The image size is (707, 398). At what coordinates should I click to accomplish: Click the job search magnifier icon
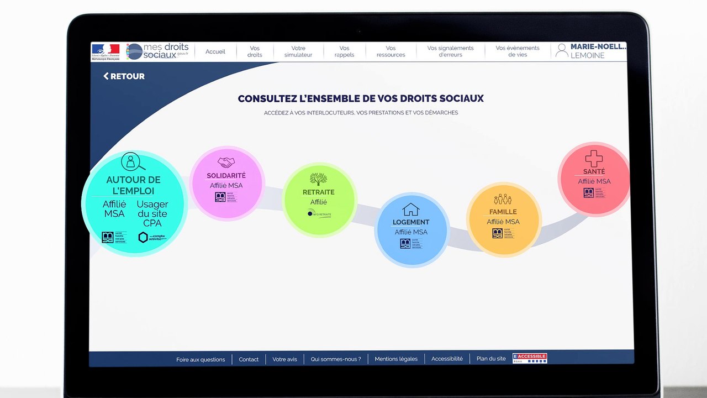pyautogui.click(x=133, y=162)
